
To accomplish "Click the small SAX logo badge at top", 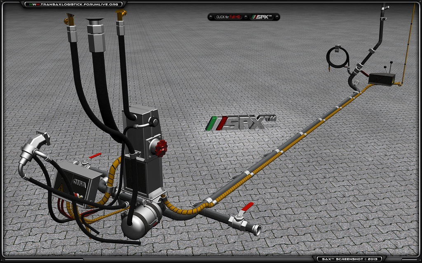I will tap(264, 17).
